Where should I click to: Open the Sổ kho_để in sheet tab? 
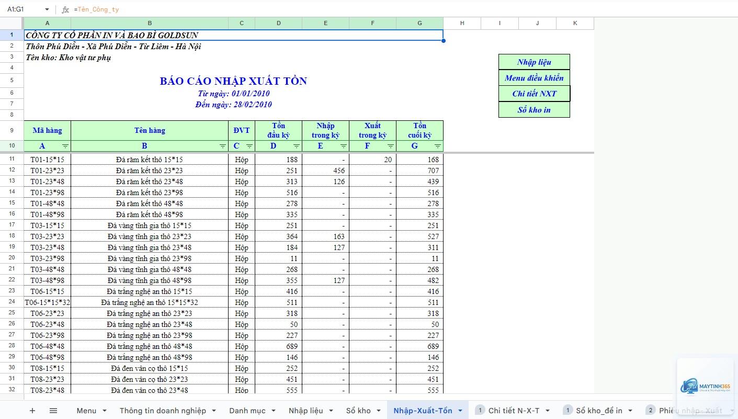click(x=599, y=411)
